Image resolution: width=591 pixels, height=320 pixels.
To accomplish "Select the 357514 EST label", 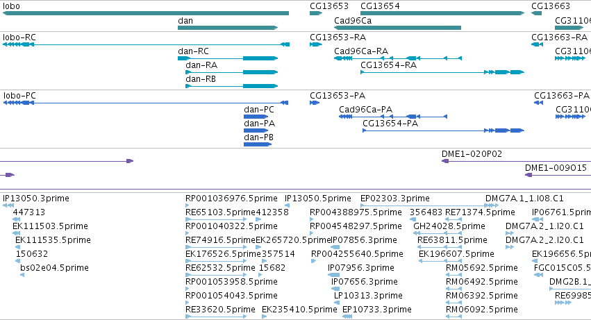I will click(278, 254).
